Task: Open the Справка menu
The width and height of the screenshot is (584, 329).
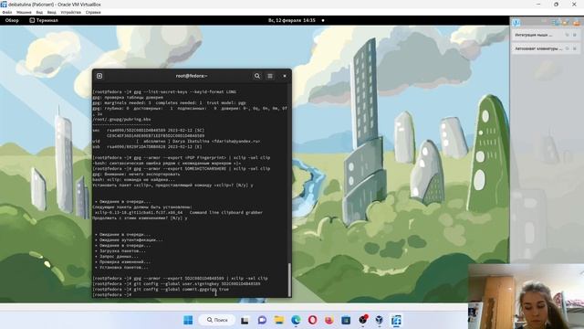Action: 93,12
